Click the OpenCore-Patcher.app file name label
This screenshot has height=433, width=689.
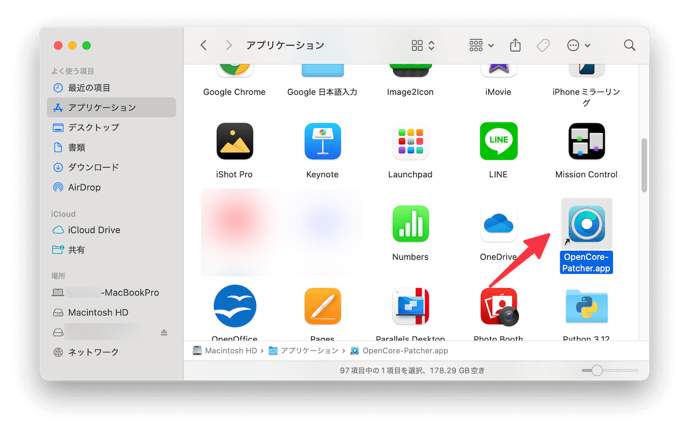click(x=587, y=262)
